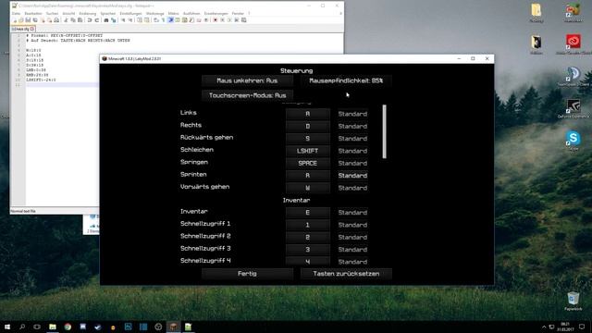Change binding for Schnellzugriff 3
This screenshot has width=592, height=333.
tap(308, 250)
